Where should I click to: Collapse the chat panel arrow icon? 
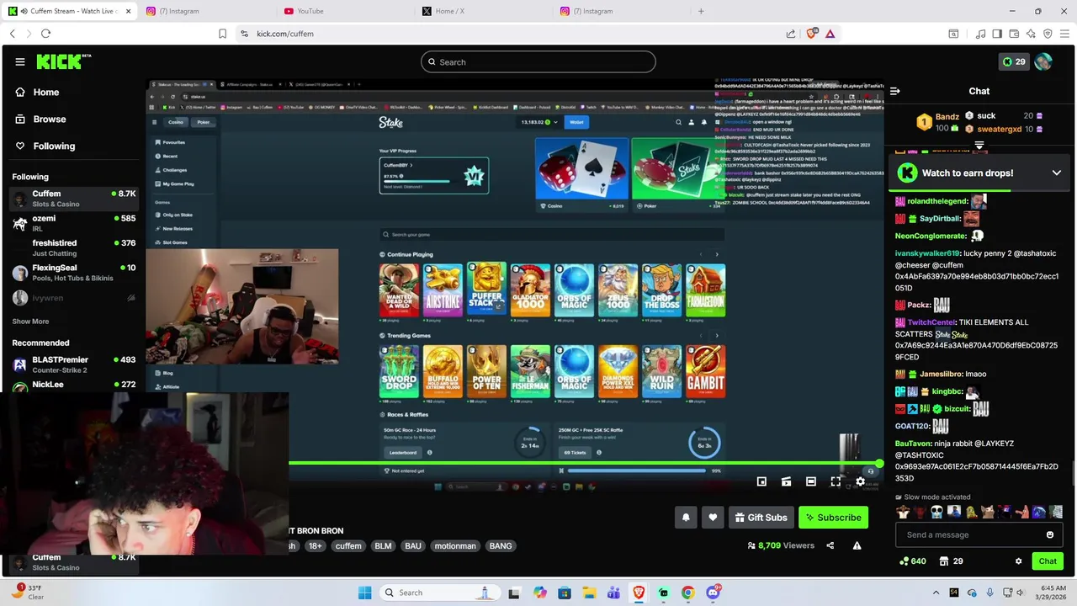click(x=895, y=91)
